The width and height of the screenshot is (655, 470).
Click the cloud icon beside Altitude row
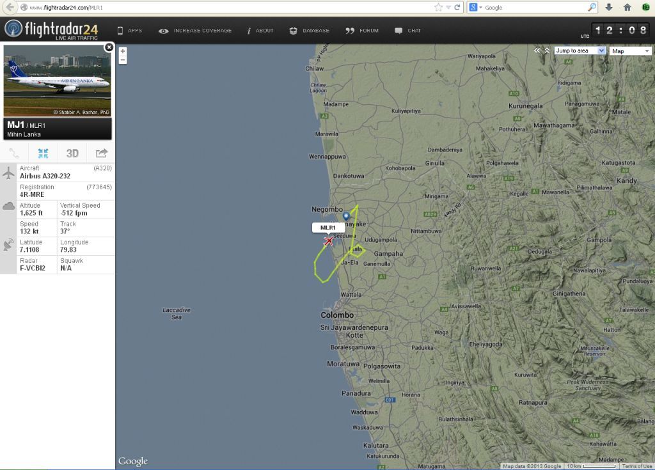(x=8, y=207)
